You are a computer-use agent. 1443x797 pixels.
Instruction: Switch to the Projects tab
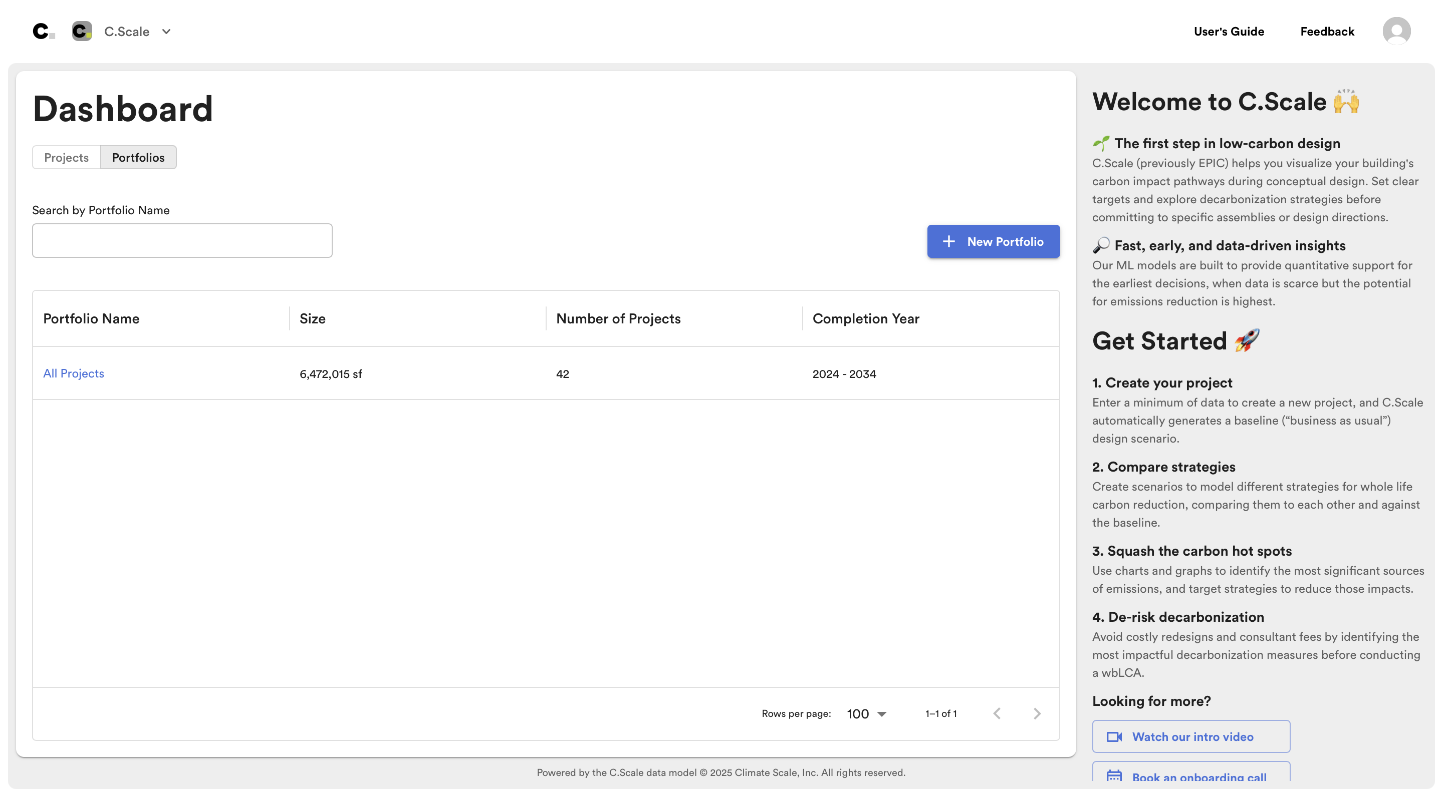click(x=66, y=157)
